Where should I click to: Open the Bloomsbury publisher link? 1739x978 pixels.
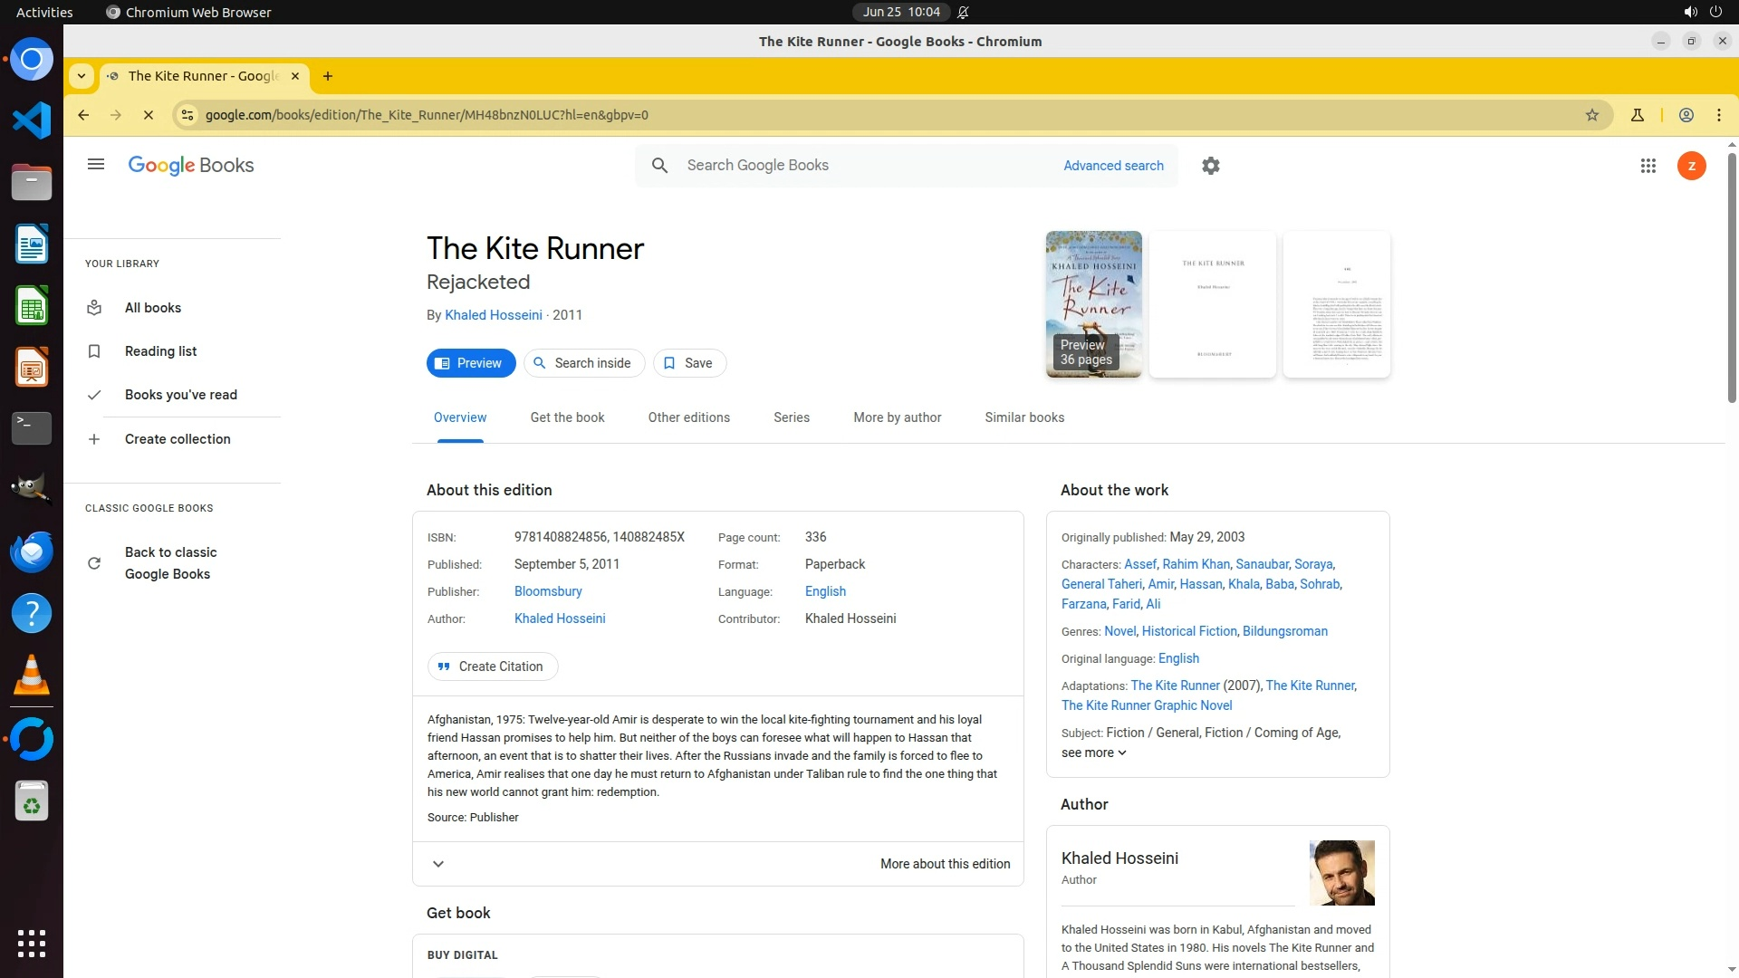[548, 591]
